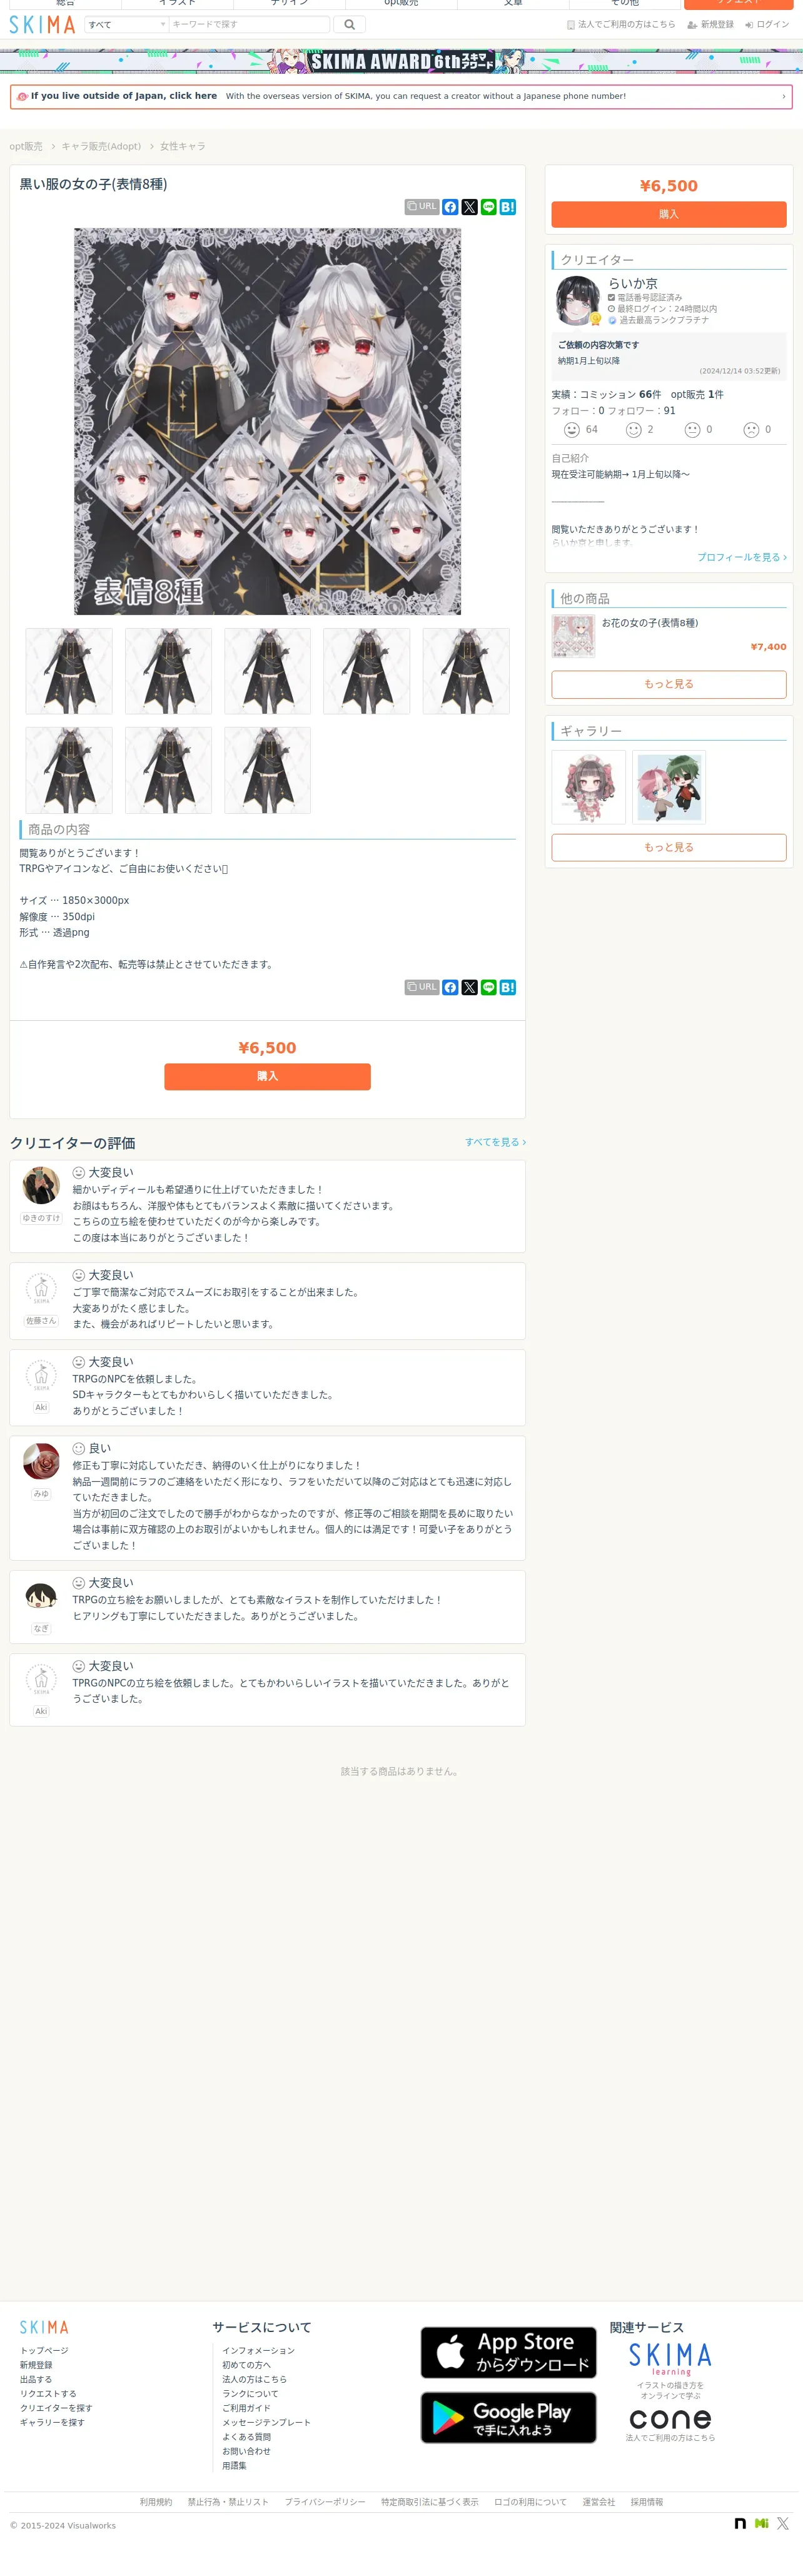Click the App Store download badge
The width and height of the screenshot is (803, 2576).
[x=508, y=2352]
